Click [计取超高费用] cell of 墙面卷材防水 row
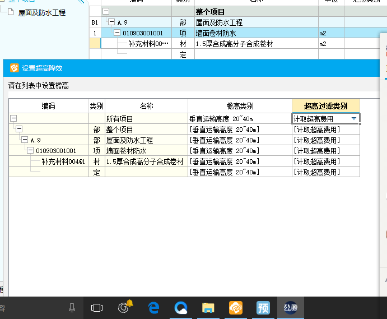 click(x=326, y=150)
